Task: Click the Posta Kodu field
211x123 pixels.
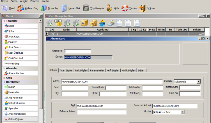Action: pos(116,88)
